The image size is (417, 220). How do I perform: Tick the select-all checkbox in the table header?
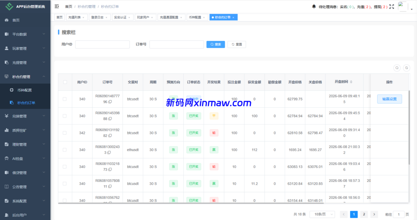65,82
